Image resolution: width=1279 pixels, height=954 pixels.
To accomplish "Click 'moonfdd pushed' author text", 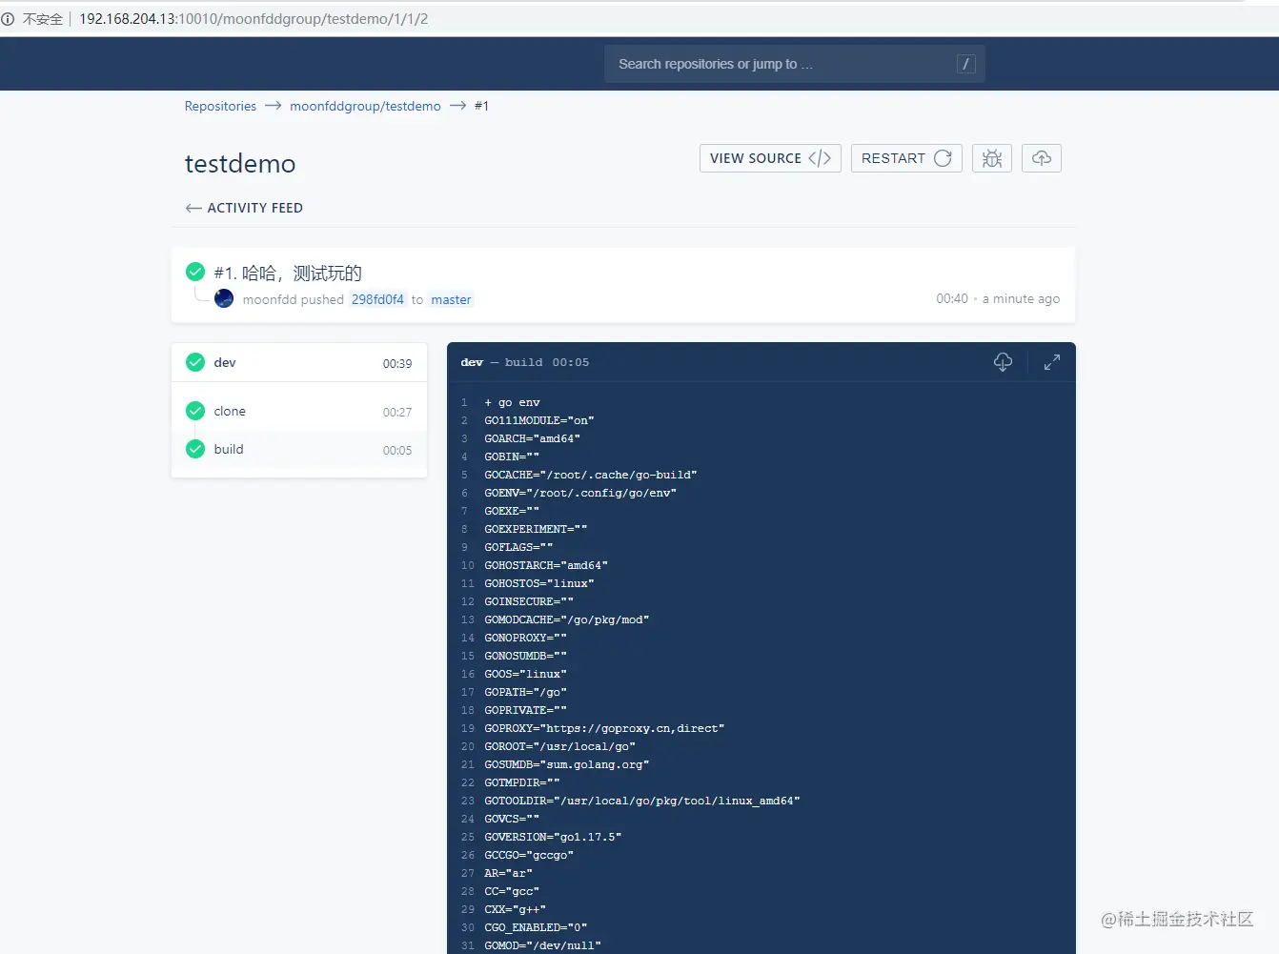I will pos(293,299).
